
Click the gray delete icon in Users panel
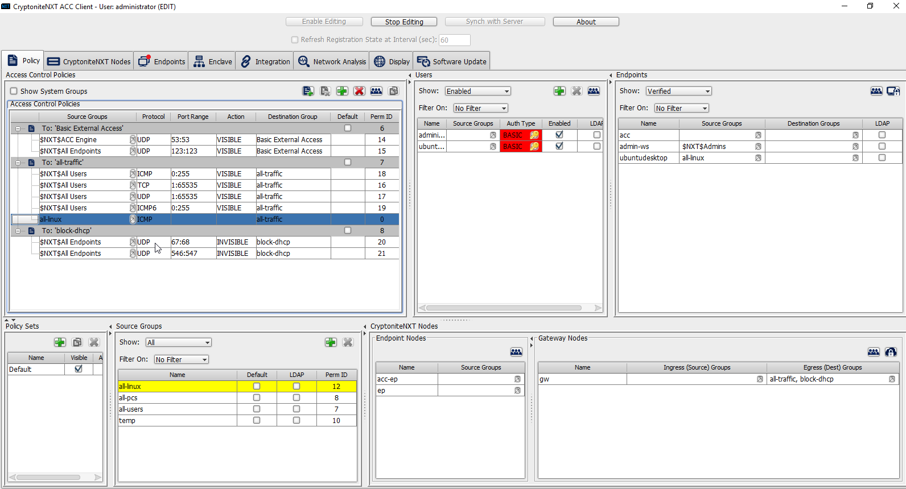coord(576,91)
